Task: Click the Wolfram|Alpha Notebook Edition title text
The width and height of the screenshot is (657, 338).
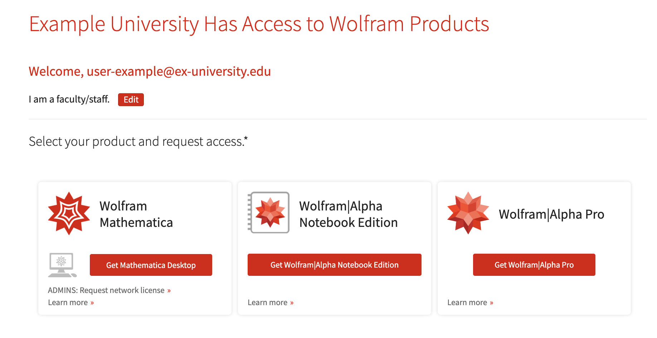Action: click(348, 214)
